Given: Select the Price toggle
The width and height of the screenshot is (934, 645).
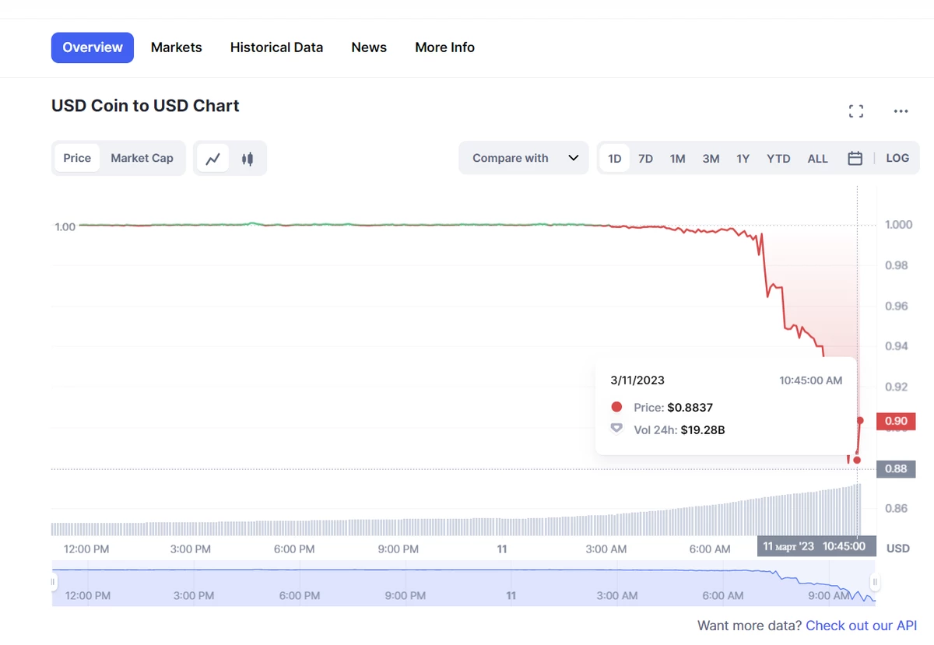Looking at the screenshot, I should point(77,158).
